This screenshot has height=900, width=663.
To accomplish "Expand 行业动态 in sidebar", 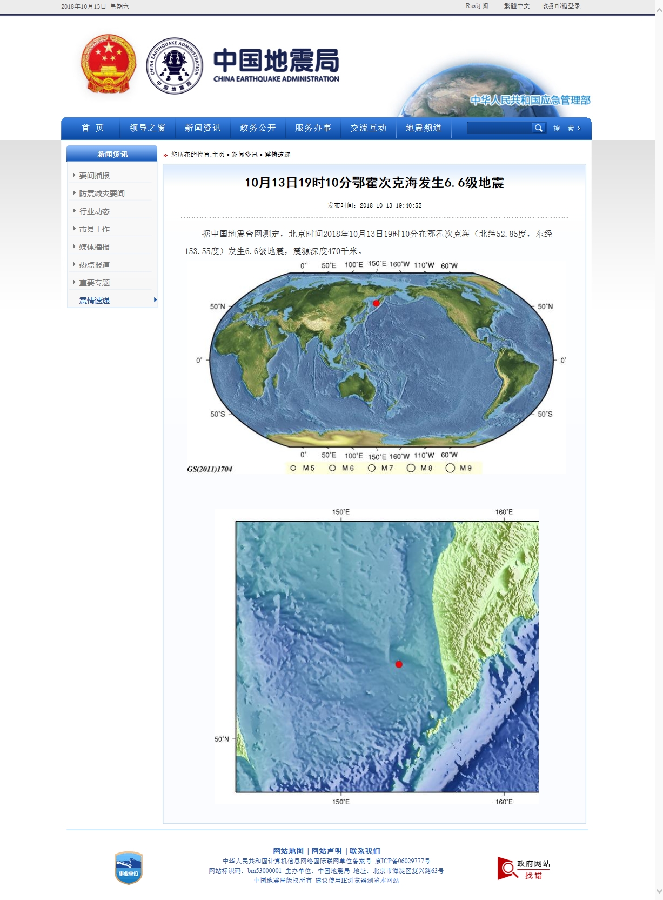I will [x=94, y=211].
